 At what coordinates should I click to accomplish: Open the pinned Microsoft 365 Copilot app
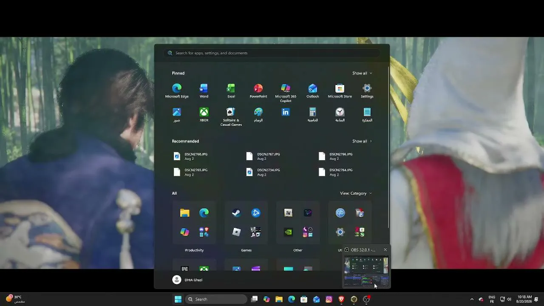point(286,93)
